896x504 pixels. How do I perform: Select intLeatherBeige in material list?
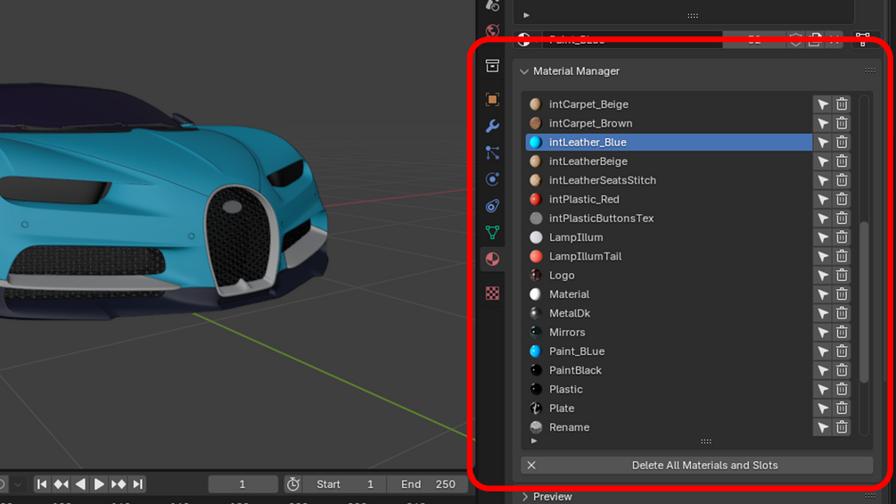[669, 161]
